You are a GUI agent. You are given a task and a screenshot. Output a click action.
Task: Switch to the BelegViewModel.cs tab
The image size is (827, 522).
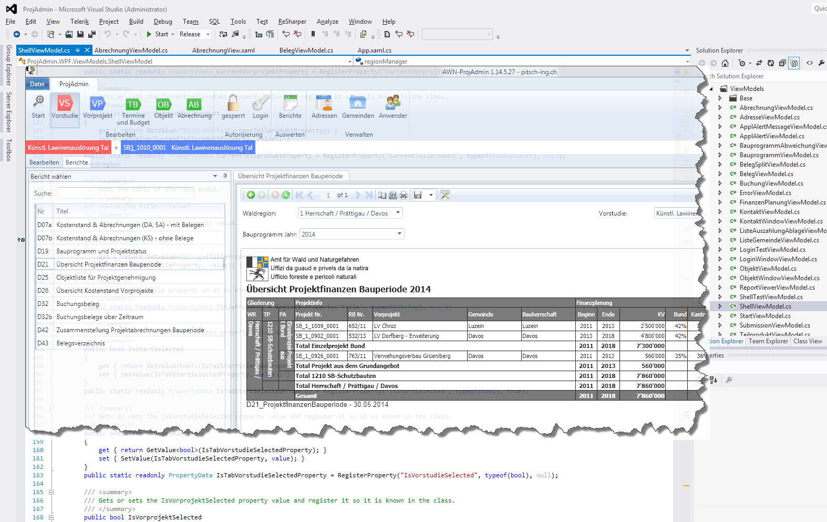click(306, 50)
